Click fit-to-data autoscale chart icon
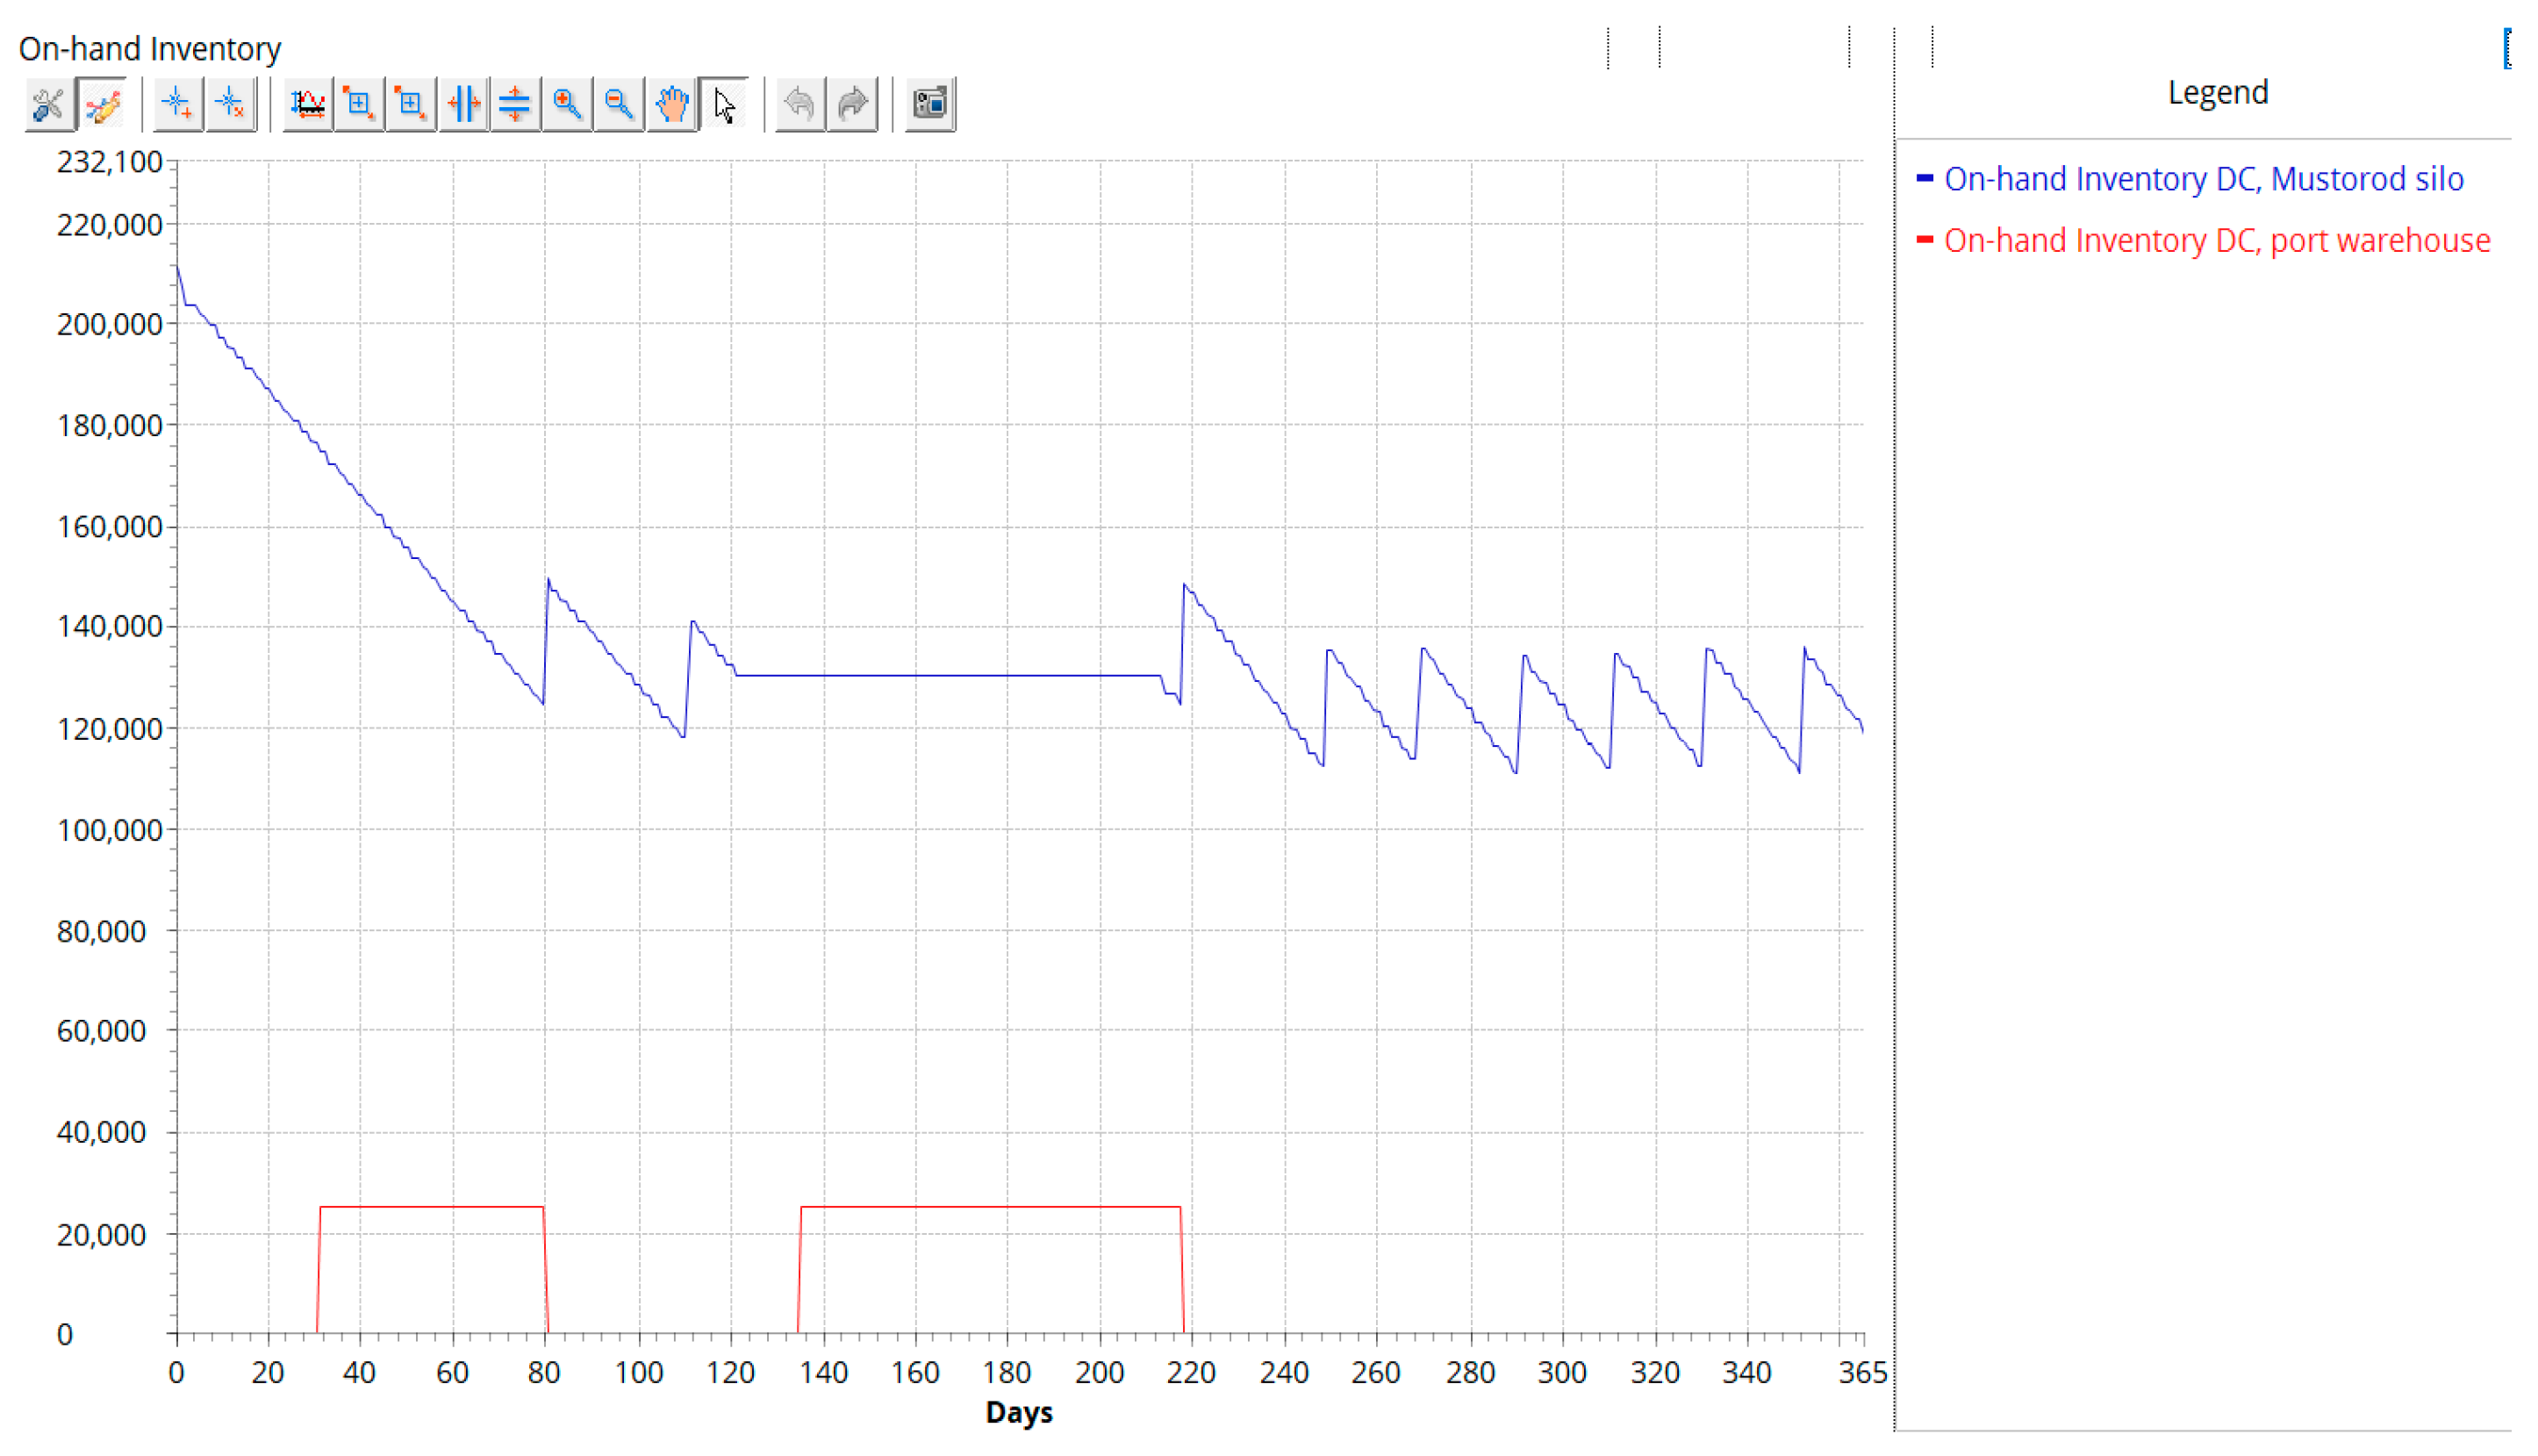This screenshot has height=1456, width=2538. pos(308,104)
